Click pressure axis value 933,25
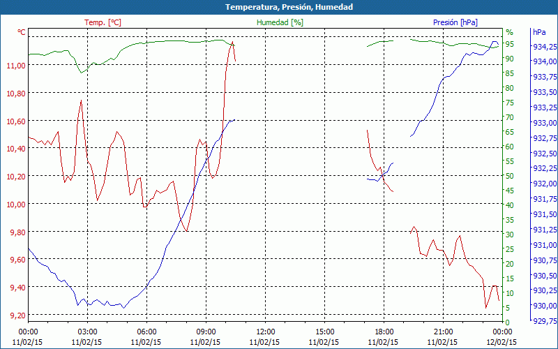Screen dimensions: 558x349 pyautogui.click(x=545, y=107)
